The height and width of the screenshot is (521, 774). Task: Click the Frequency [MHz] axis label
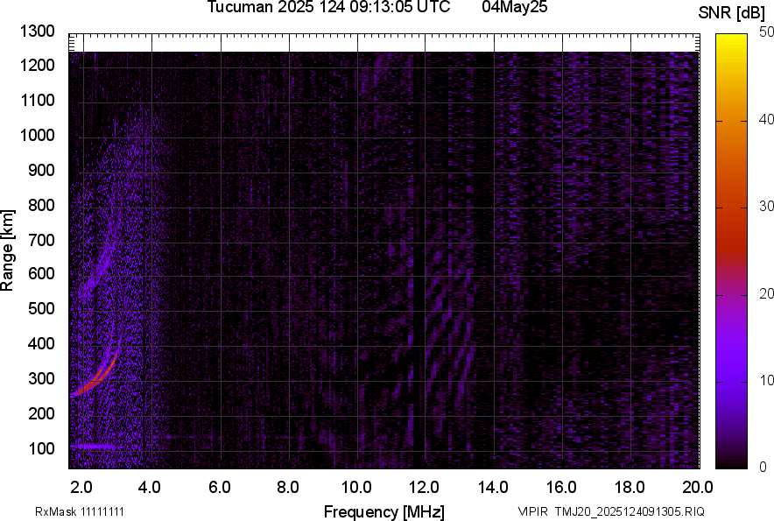coord(384,511)
